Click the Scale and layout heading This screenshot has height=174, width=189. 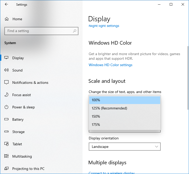pyautogui.click(x=107, y=81)
